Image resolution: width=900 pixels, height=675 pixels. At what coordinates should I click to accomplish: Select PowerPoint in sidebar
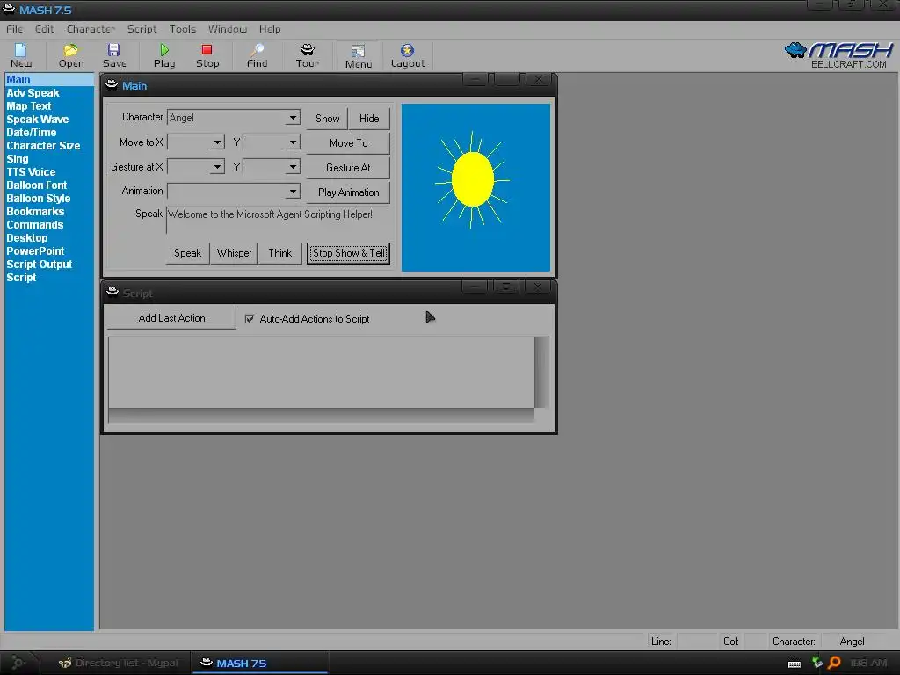pyautogui.click(x=35, y=251)
